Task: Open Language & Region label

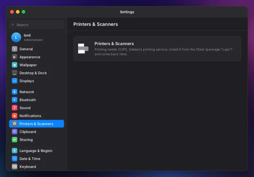Action: tap(36, 151)
